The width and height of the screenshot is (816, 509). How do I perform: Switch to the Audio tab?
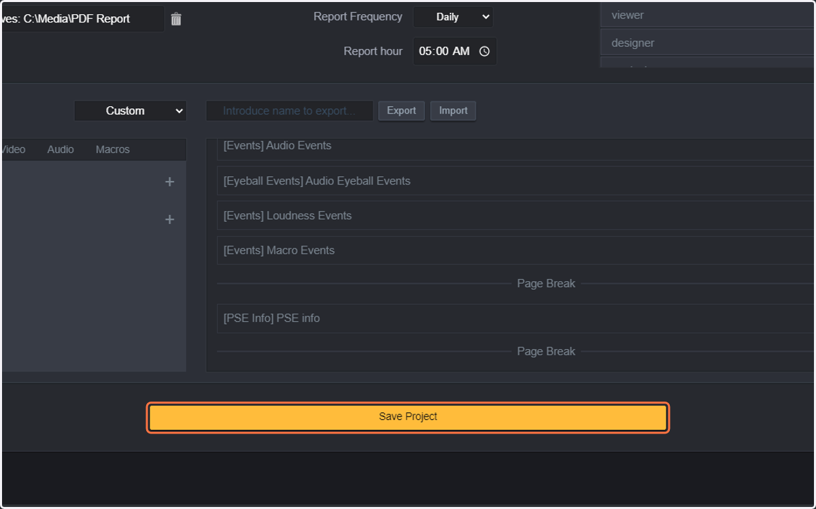coord(61,149)
